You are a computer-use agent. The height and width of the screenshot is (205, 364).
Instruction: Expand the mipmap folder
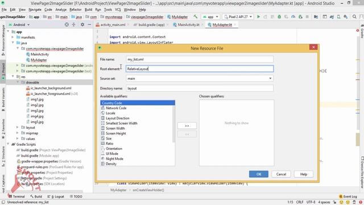[18, 133]
